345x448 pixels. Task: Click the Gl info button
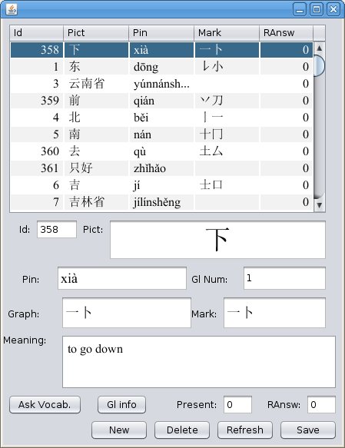(121, 404)
